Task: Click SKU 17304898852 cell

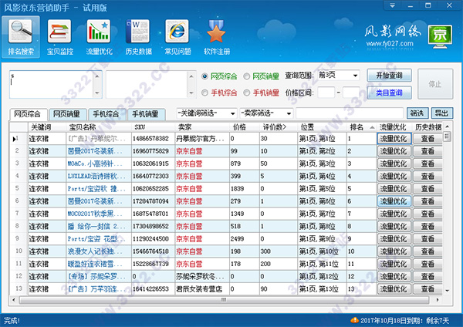Action: point(153,227)
